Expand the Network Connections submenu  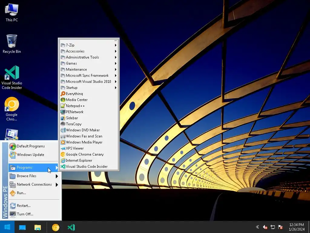[x=34, y=184]
